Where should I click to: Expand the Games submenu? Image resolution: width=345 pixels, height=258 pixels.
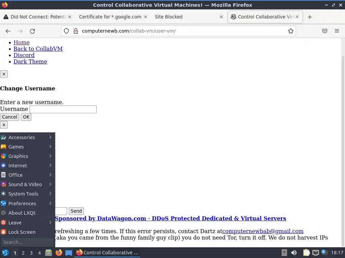pos(28,147)
